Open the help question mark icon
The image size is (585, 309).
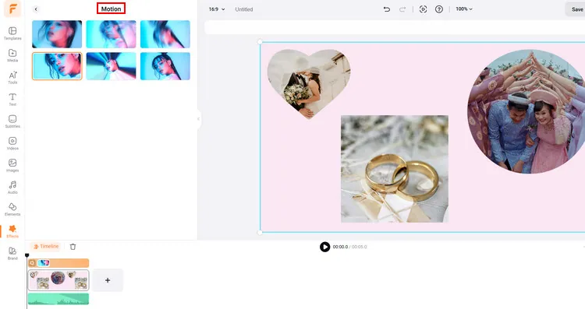(x=439, y=9)
